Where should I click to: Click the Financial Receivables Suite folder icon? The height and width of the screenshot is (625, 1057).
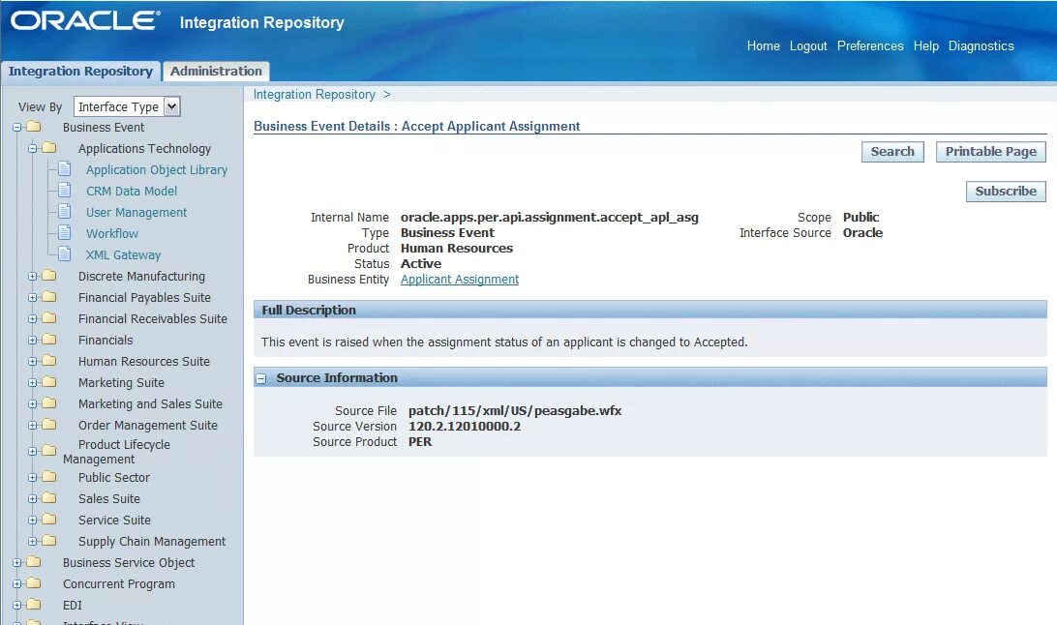tap(49, 318)
